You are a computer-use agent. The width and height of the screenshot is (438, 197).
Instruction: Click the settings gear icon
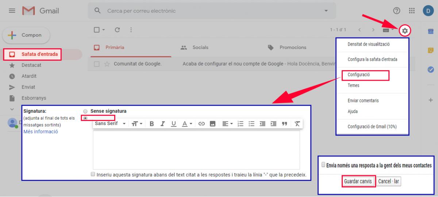(x=405, y=31)
